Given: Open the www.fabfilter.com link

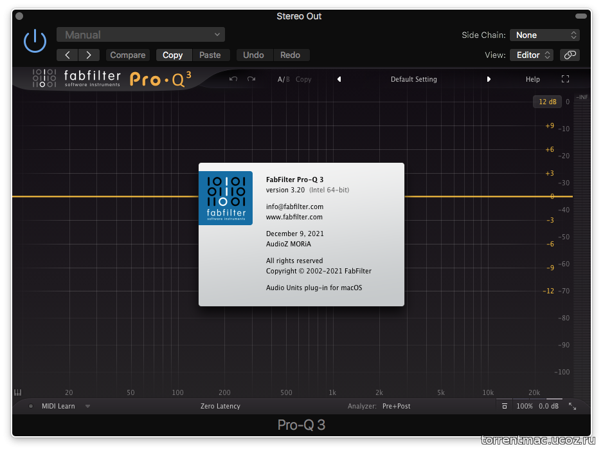Looking at the screenshot, I should (x=294, y=217).
